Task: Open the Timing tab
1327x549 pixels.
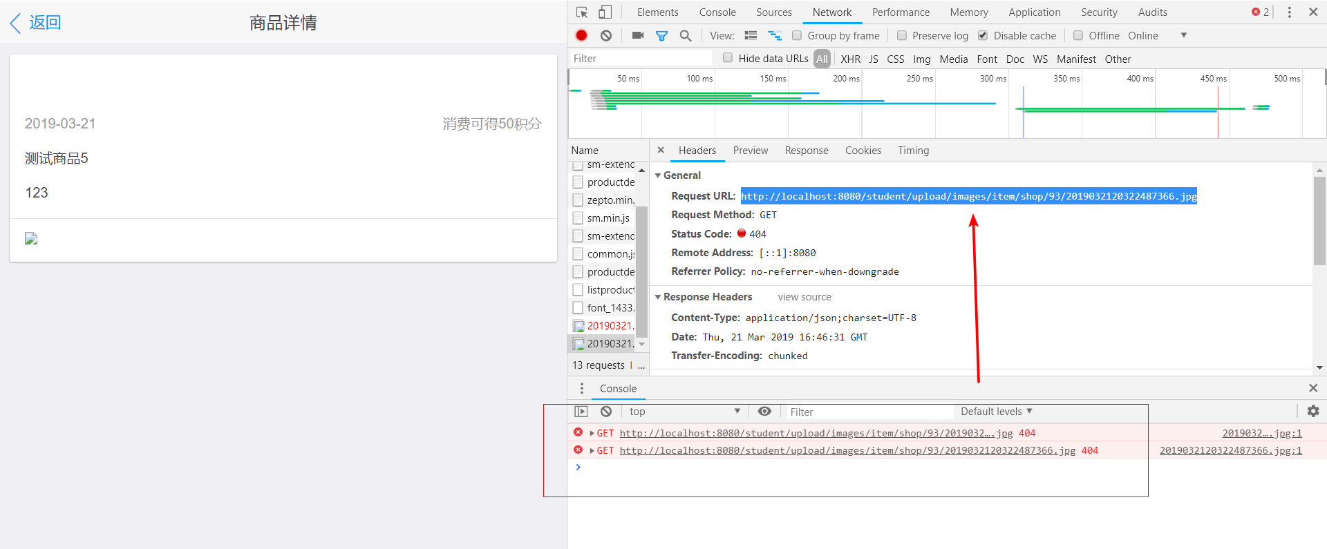Action: pyautogui.click(x=914, y=150)
